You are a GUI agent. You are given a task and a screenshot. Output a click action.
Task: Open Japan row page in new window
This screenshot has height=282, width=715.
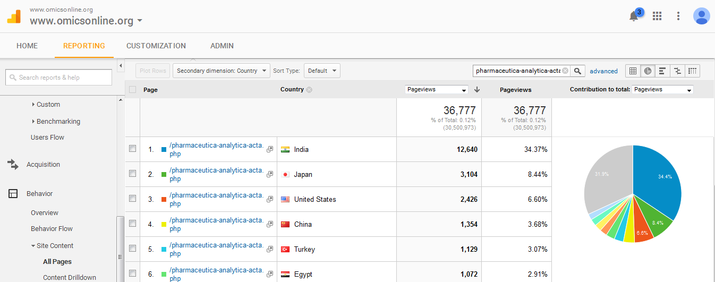click(270, 174)
